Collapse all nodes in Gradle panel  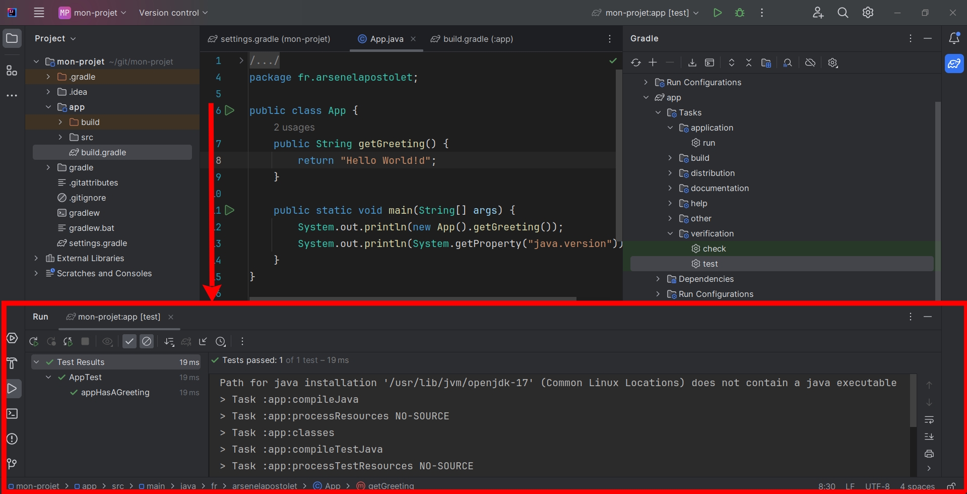click(x=749, y=63)
